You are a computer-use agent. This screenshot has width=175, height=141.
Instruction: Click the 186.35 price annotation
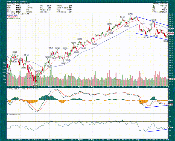[x=126, y=26]
